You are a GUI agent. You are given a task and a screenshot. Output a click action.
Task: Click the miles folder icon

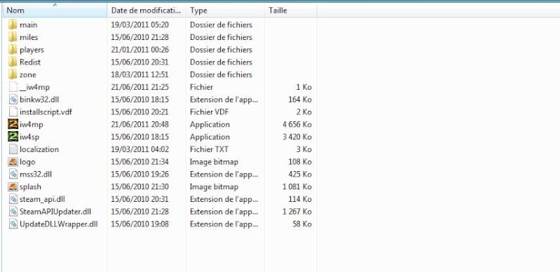tap(13, 37)
